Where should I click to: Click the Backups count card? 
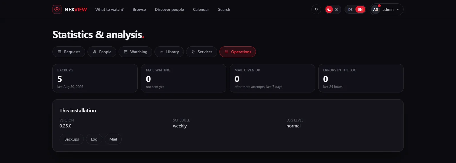click(x=95, y=78)
